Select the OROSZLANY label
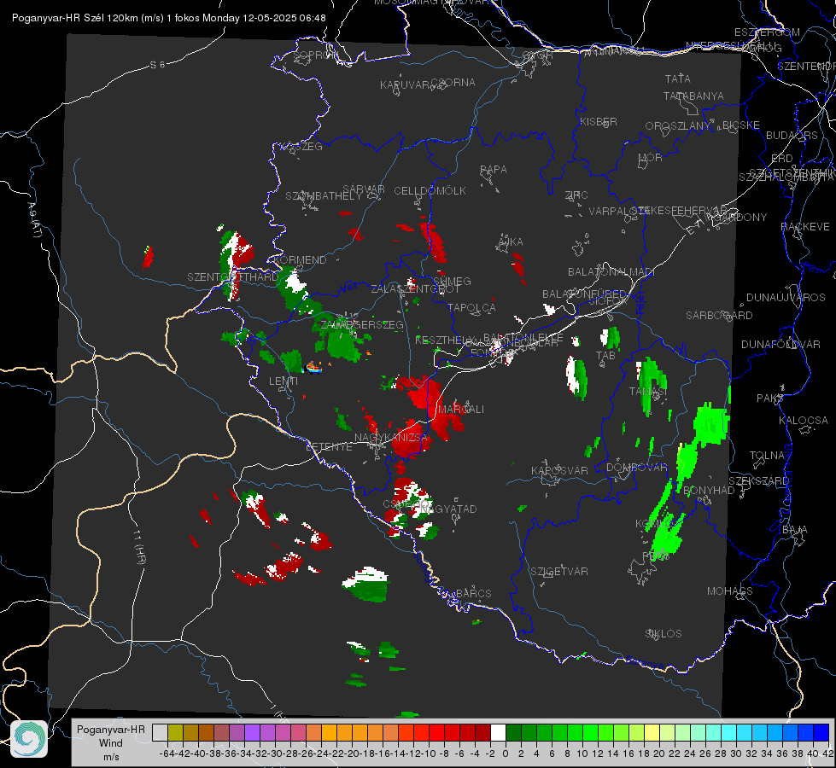 678,126
